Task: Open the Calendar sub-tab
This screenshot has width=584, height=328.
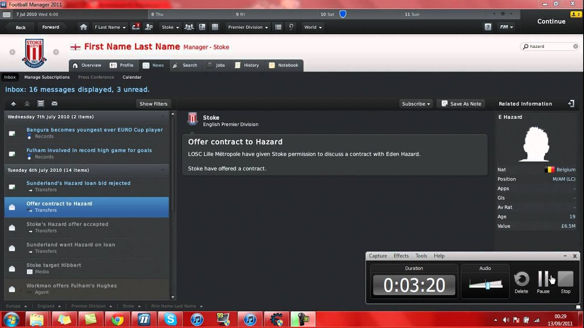Action: (x=132, y=77)
